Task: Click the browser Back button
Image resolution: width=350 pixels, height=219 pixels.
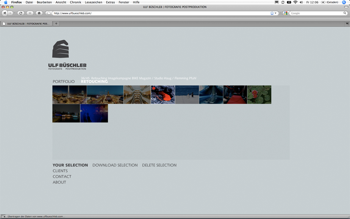Action: coord(5,13)
